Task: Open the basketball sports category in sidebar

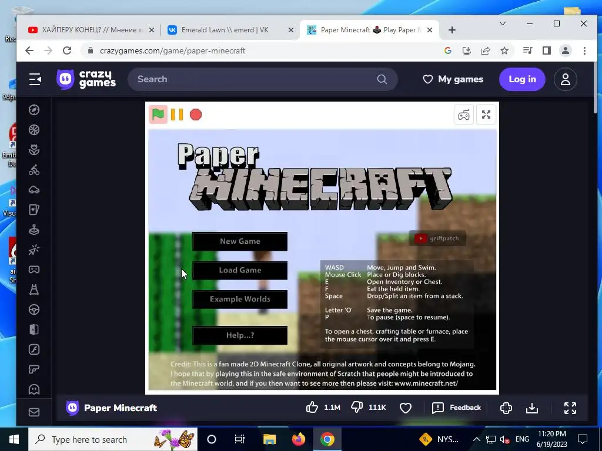Action: click(x=34, y=130)
